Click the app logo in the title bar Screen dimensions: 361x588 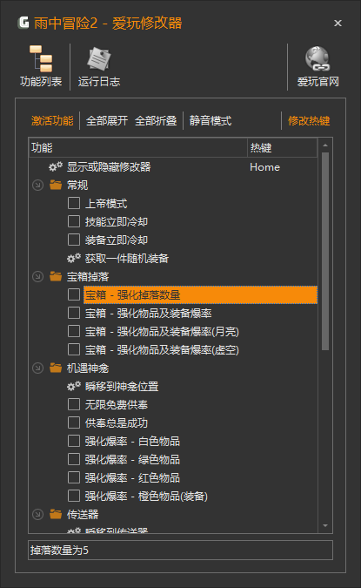[x=23, y=23]
